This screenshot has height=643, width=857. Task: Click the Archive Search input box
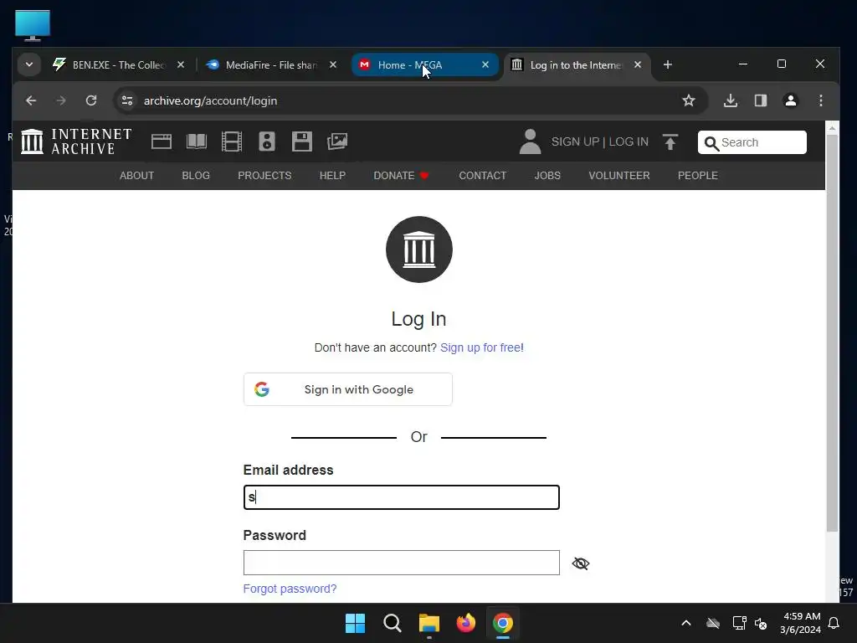pyautogui.click(x=752, y=142)
